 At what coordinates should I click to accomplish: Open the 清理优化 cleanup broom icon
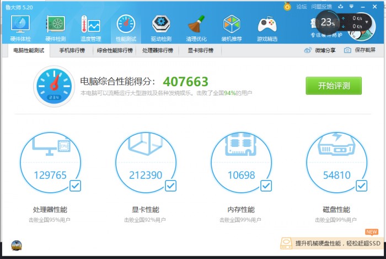click(x=196, y=28)
